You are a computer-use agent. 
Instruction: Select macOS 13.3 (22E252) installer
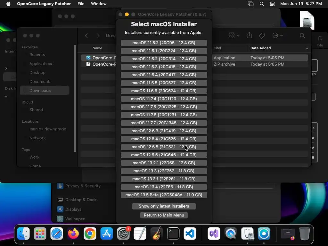tap(164, 171)
